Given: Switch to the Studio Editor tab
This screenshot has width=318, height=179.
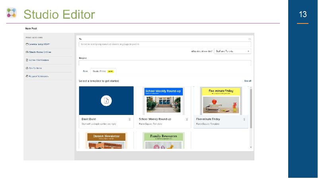Looking at the screenshot, I should (x=103, y=72).
